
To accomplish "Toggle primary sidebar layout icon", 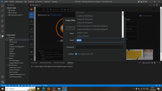I will click(139, 2).
